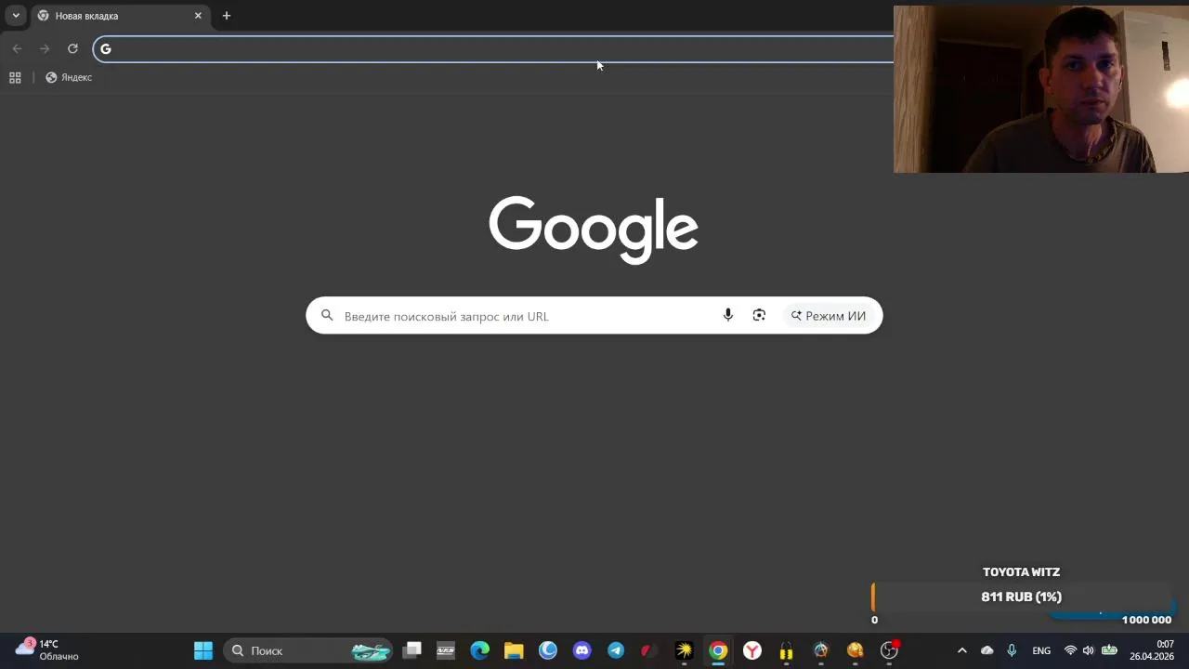Open the volume speaker tray icon
Image resolution: width=1189 pixels, height=669 pixels.
[x=1088, y=650]
